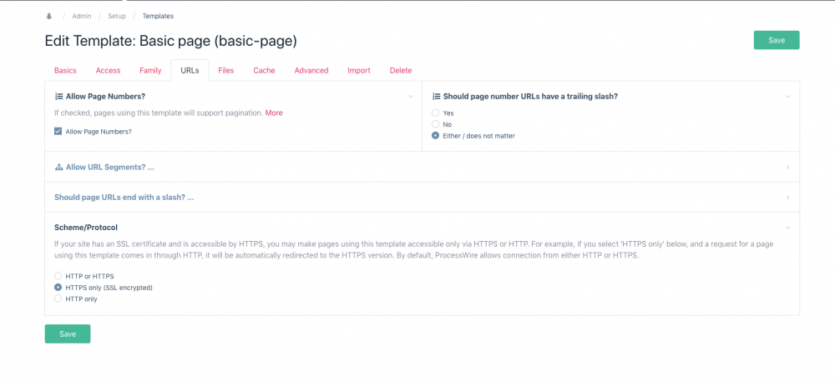Collapse the Allow Page Numbers section chevron
Screen dimensions: 835x381
click(x=411, y=97)
